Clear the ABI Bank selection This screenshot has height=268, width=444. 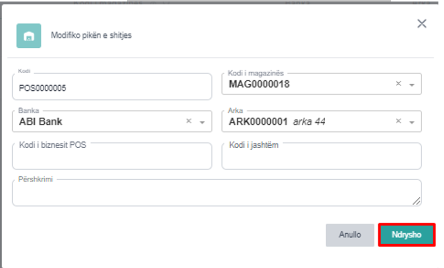pos(189,121)
